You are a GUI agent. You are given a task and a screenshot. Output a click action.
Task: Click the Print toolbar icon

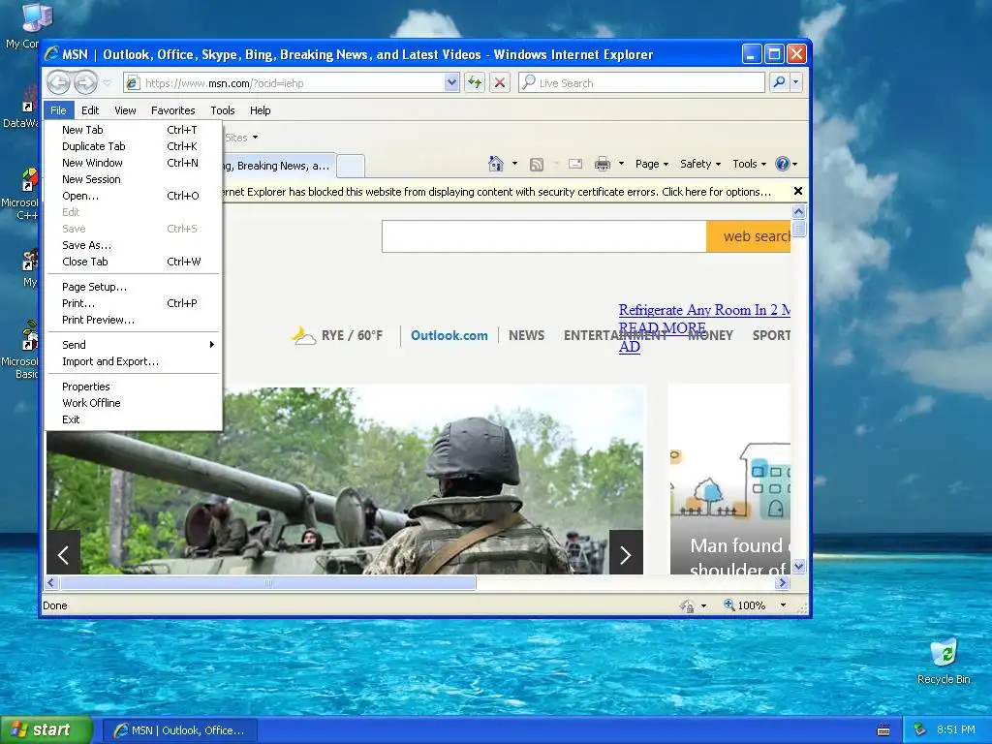click(603, 164)
